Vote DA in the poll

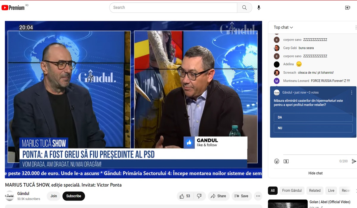(x=313, y=117)
